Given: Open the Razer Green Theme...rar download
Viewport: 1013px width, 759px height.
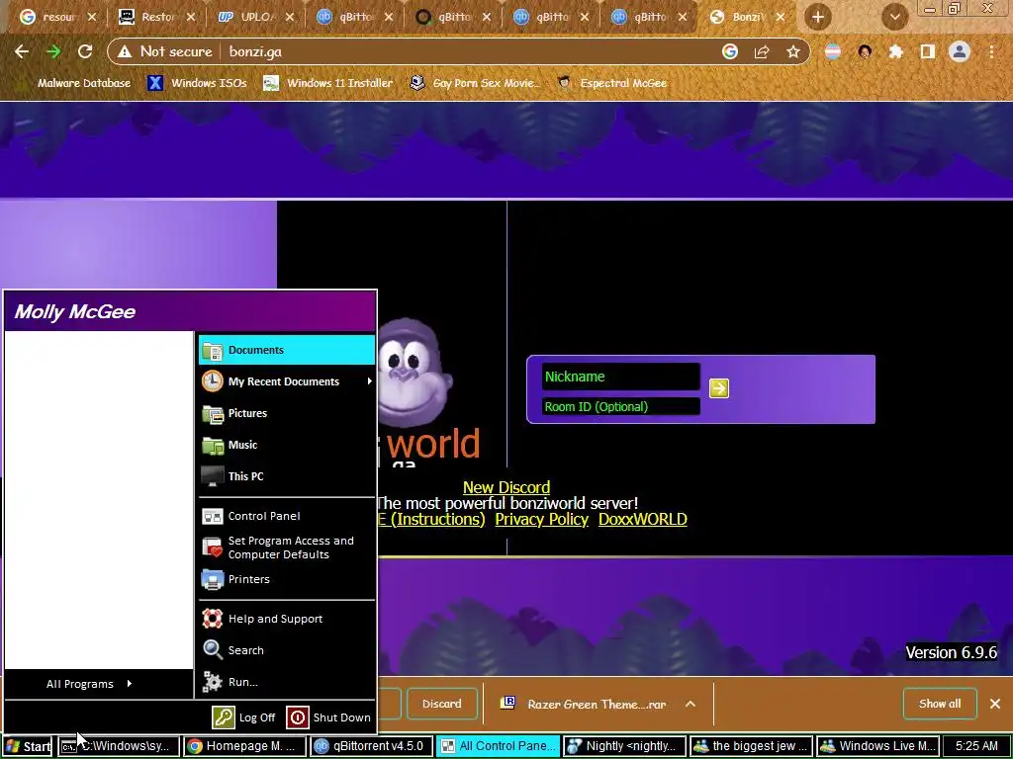Looking at the screenshot, I should [585, 704].
